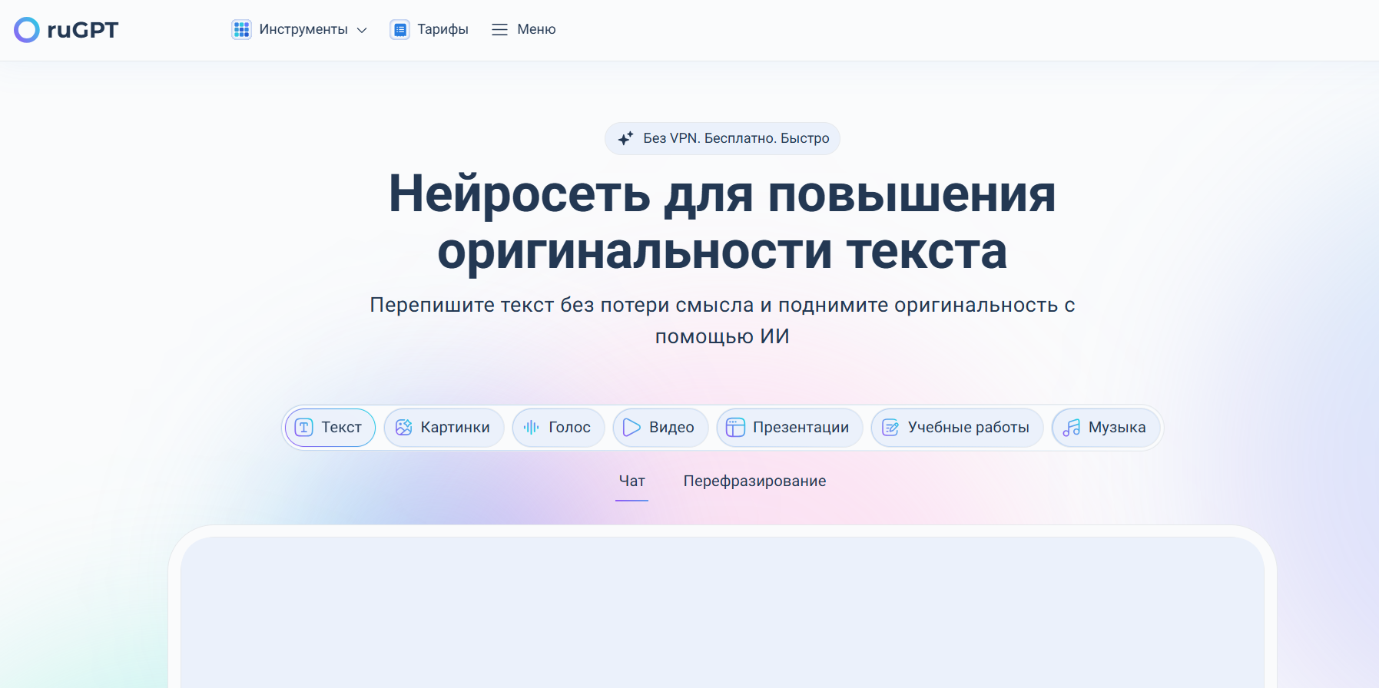Click the ruGPT brand name text

(x=83, y=30)
